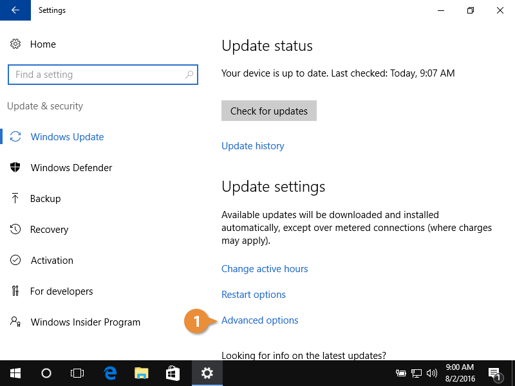The image size is (515, 386).
Task: Click the Change active hours link
Action: (x=265, y=269)
